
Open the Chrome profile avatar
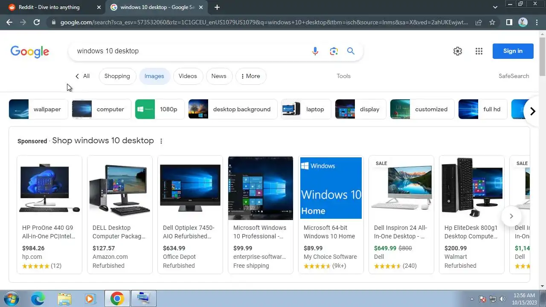[523, 22]
